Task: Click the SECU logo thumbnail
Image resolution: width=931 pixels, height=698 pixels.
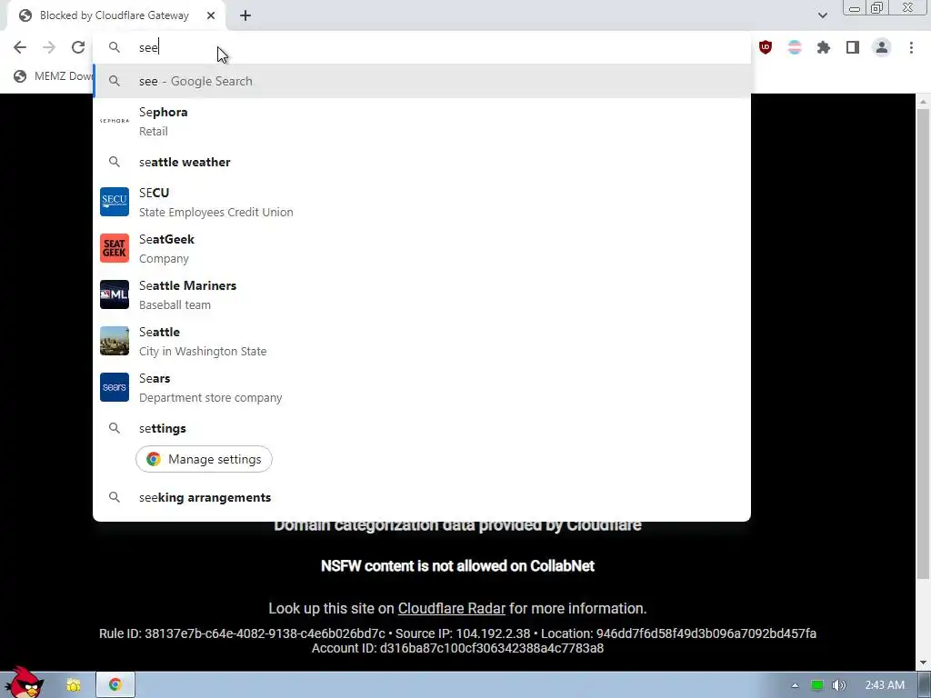Action: click(x=115, y=202)
